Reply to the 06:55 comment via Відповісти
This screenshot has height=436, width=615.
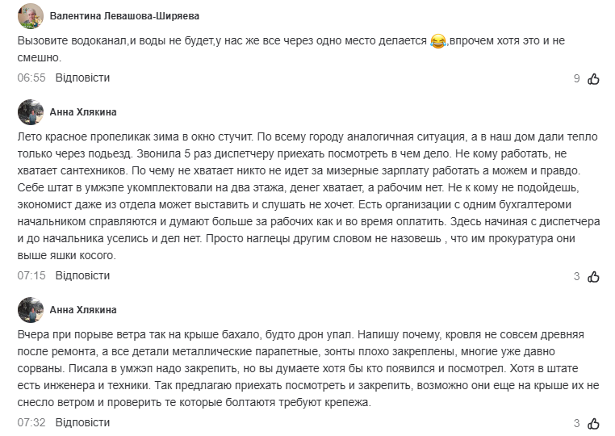click(x=82, y=78)
